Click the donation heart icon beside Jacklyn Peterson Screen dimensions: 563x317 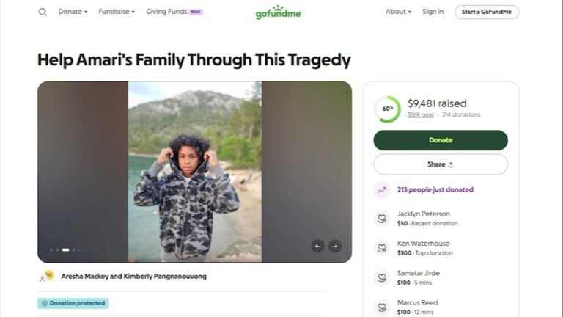pyautogui.click(x=382, y=218)
